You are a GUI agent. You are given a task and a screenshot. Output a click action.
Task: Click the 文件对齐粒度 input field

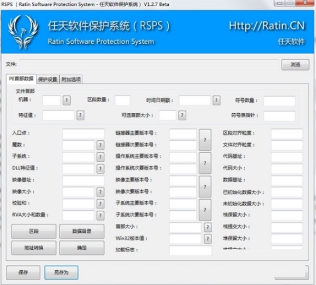click(287, 145)
